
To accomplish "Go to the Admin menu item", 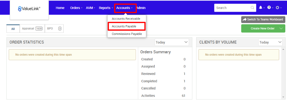I will (x=141, y=8).
